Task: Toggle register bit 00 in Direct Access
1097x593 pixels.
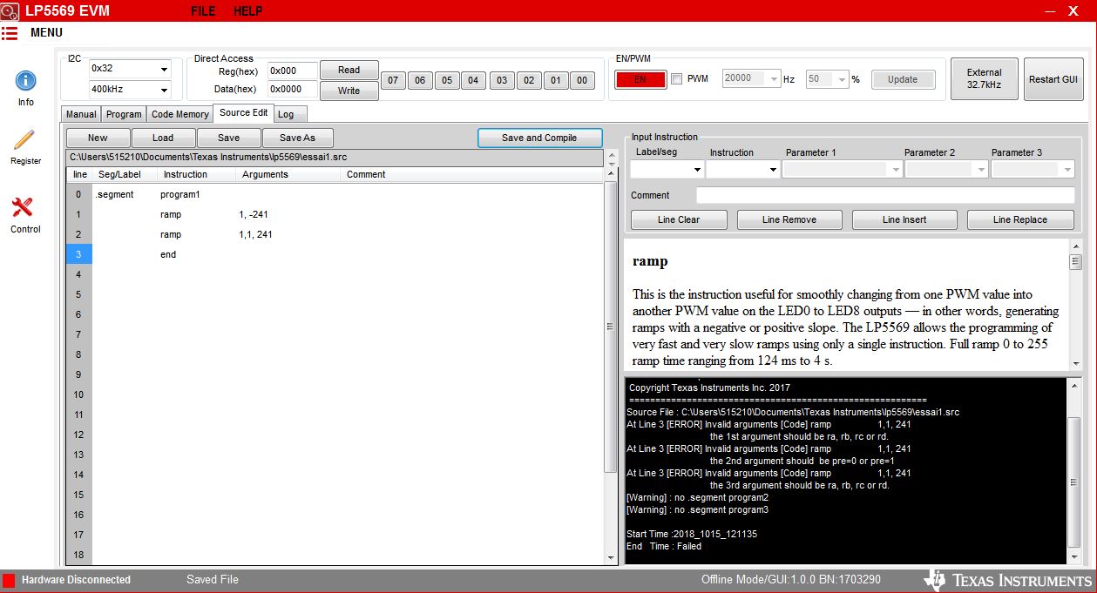Action: click(582, 79)
